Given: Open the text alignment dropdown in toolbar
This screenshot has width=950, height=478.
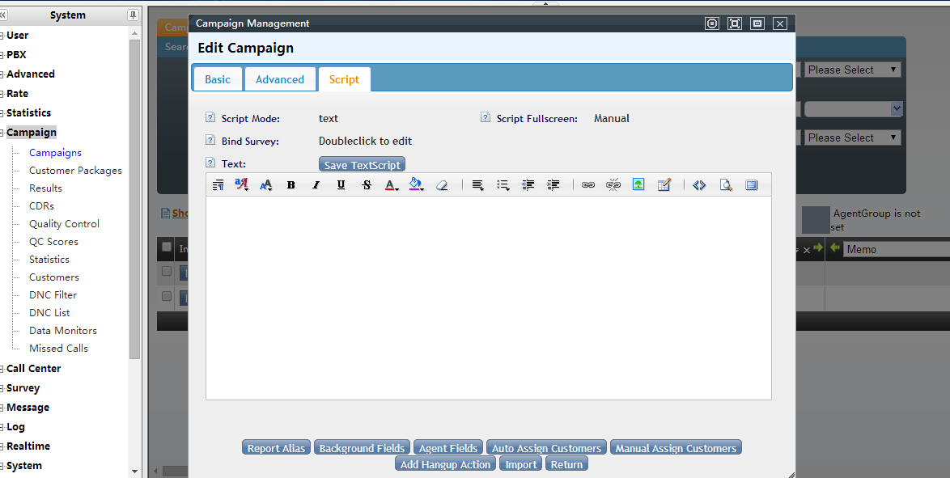Looking at the screenshot, I should pyautogui.click(x=477, y=185).
